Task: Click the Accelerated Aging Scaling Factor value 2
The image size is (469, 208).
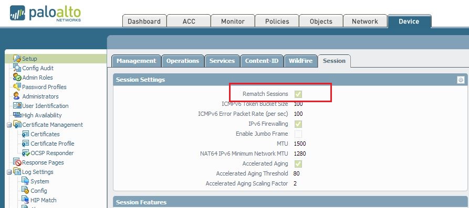Action: pos(295,183)
